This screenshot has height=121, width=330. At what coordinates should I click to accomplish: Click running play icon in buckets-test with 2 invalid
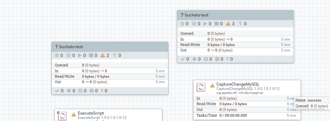tap(80, 56)
